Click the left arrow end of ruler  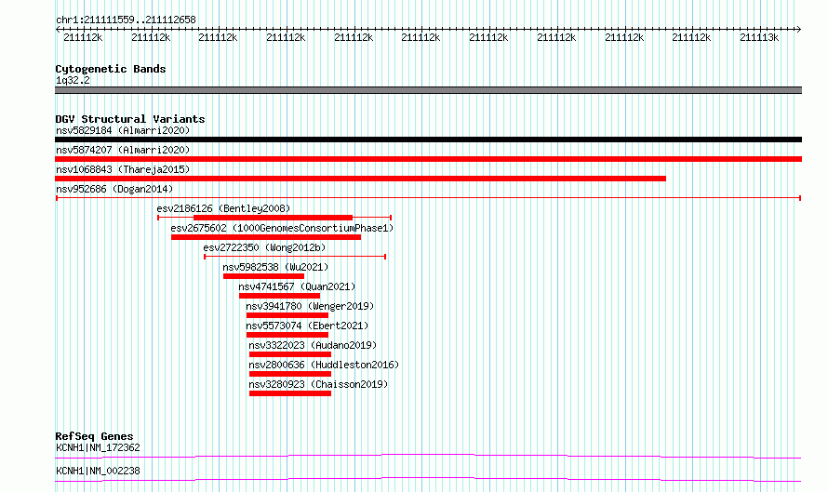tap(58, 30)
